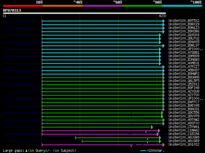Click yellow gap marker under the A8JGR9 bar
The image size is (205, 153).
[x=147, y=142]
